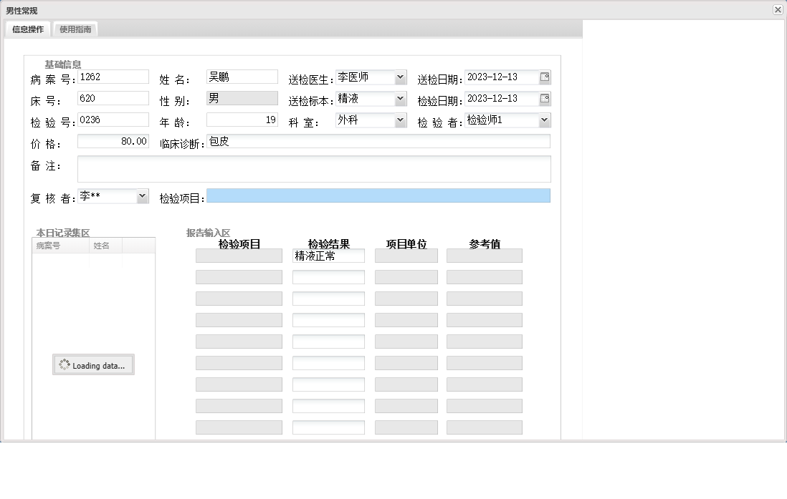Click the 价格 field showing 80.00
This screenshot has width=787, height=499.
pos(113,141)
